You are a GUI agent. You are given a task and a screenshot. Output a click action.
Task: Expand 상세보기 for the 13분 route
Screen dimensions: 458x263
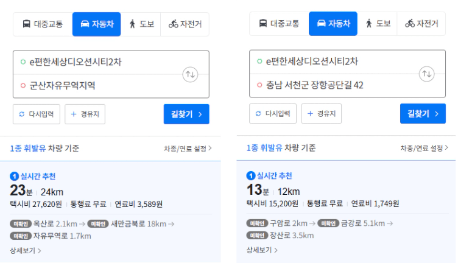[262, 250]
